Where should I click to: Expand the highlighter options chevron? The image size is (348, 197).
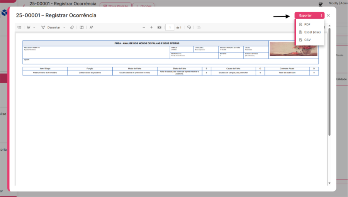(x=34, y=27)
